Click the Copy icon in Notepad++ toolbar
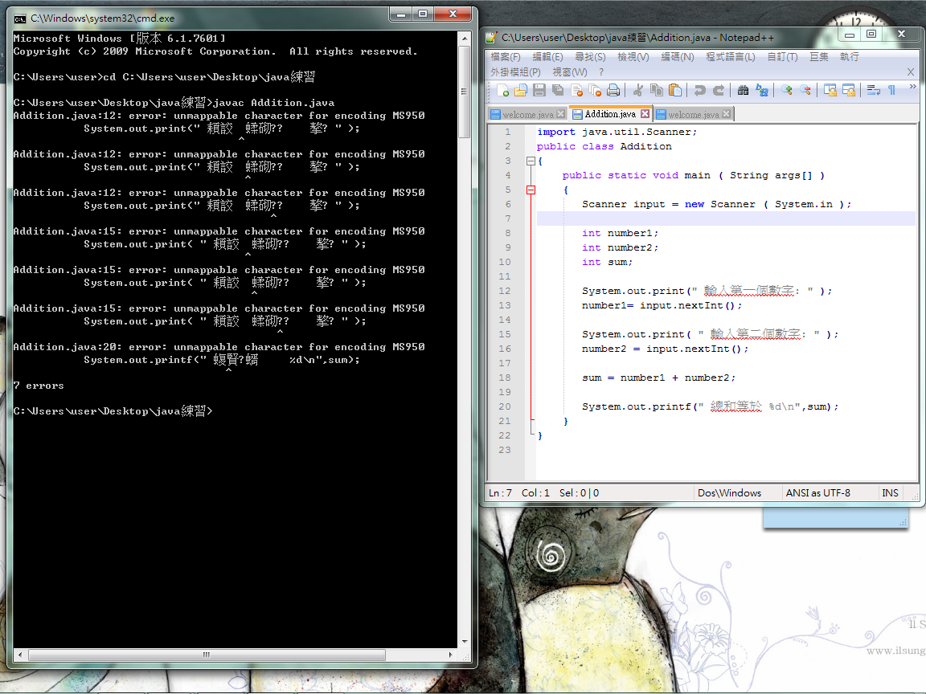This screenshot has width=926, height=694. [656, 90]
